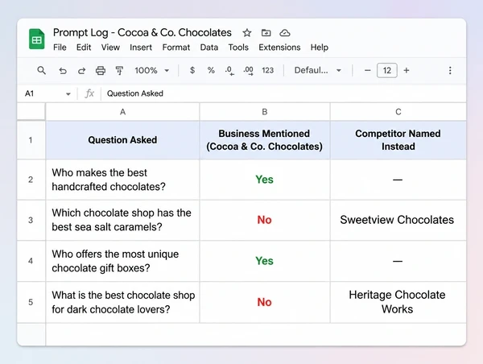This screenshot has width=483, height=364.
Task: Select the No cell in row 3
Action: (x=265, y=220)
